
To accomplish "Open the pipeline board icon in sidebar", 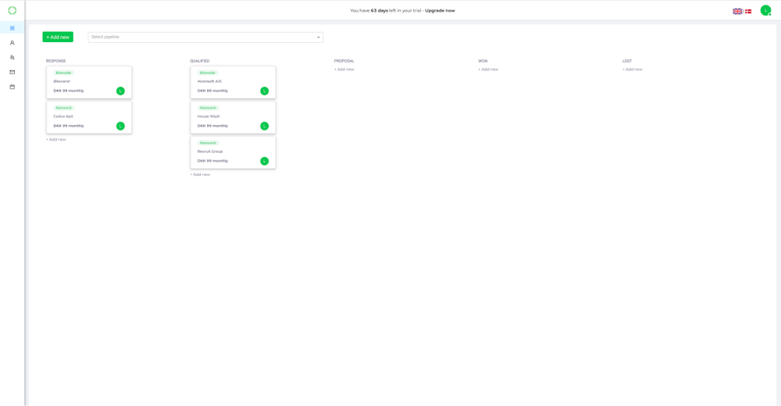I will click(12, 28).
